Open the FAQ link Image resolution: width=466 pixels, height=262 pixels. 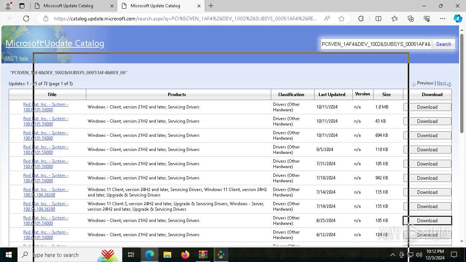(9, 58)
